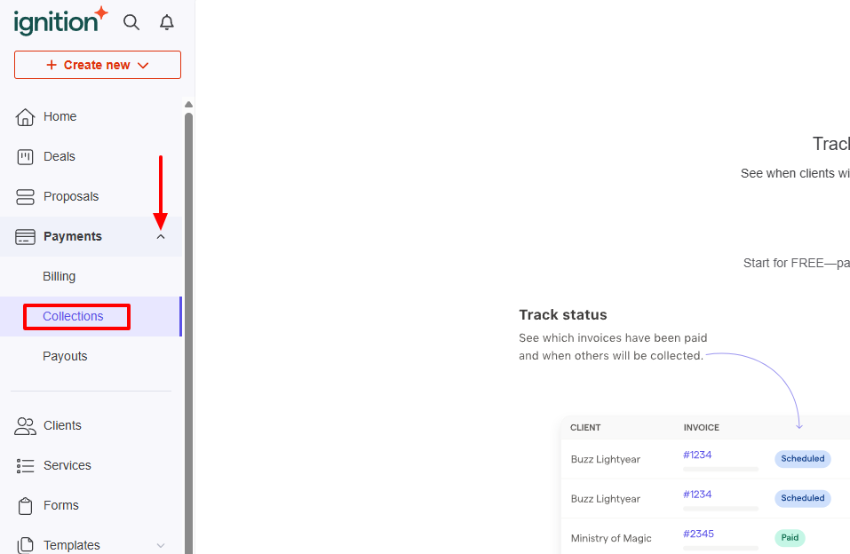850x554 pixels.
Task: Click the Deals handshake icon
Action: (25, 156)
